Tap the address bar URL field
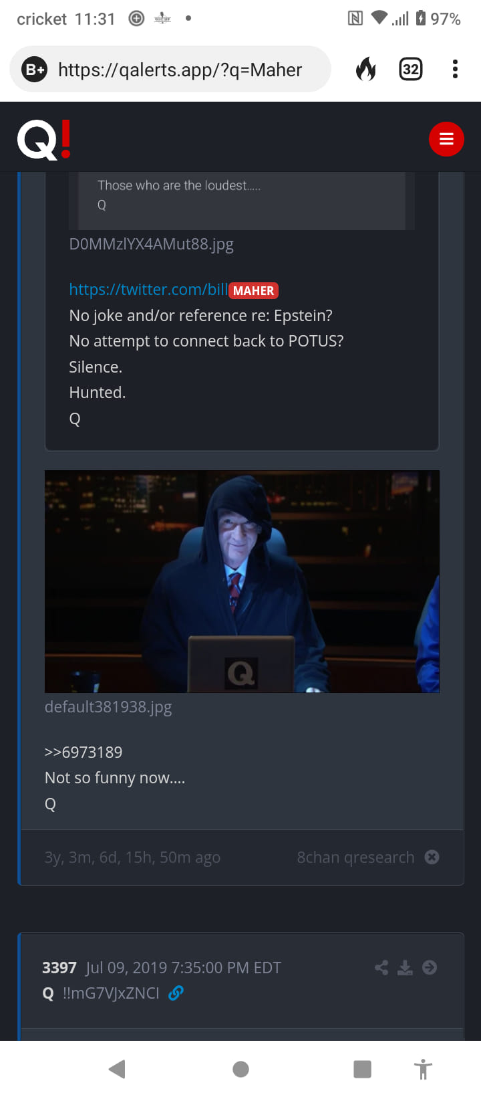481x1097 pixels. 180,70
